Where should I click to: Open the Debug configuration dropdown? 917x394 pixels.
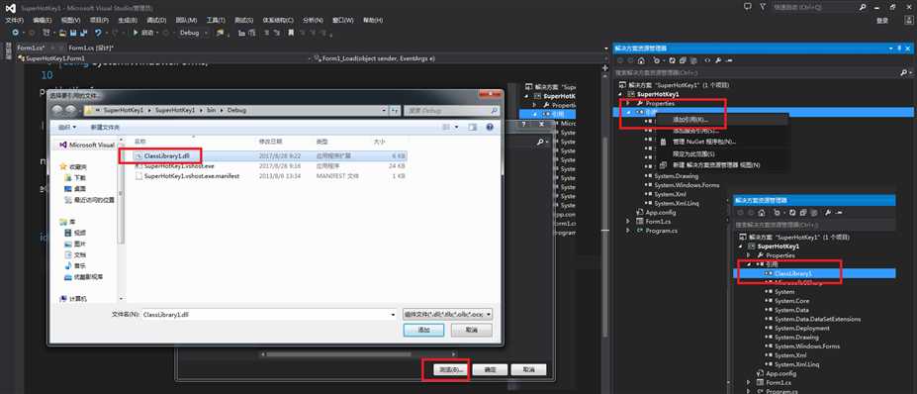click(x=194, y=33)
